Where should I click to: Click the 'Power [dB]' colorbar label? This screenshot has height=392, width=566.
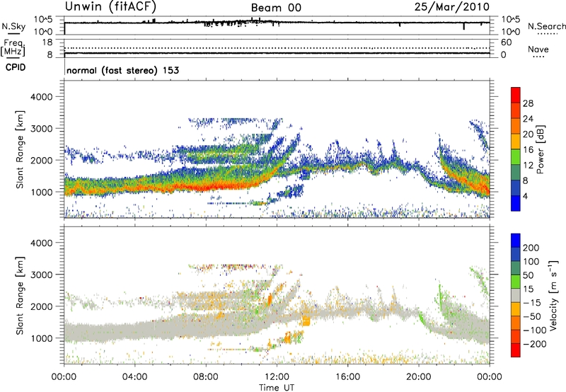tap(540, 149)
